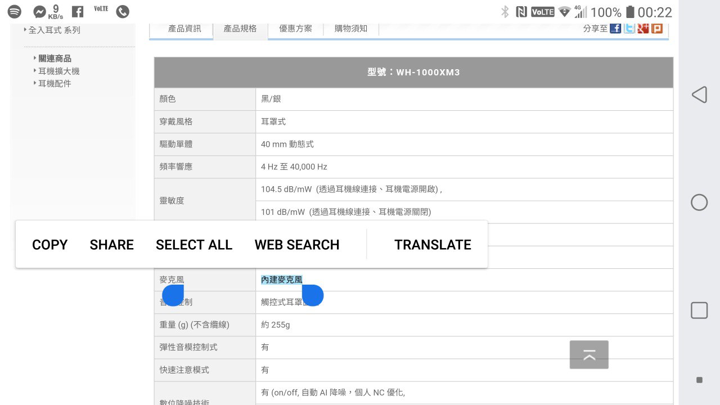720x405 pixels.
Task: Click the 穿戴風格 row label
Action: tap(175, 121)
